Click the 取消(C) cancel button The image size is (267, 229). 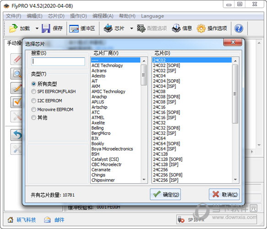224,195
